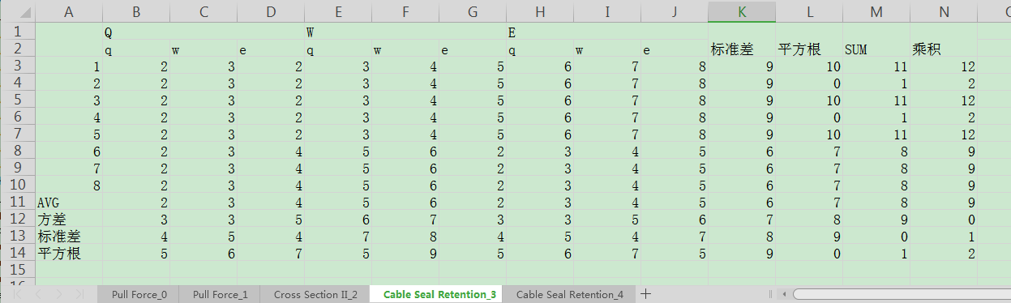Select cell N2 labeled 乘积

(944, 49)
